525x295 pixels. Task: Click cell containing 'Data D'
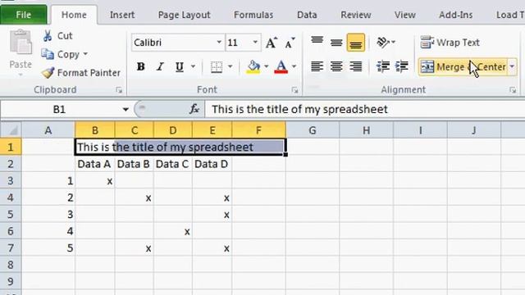(212, 164)
